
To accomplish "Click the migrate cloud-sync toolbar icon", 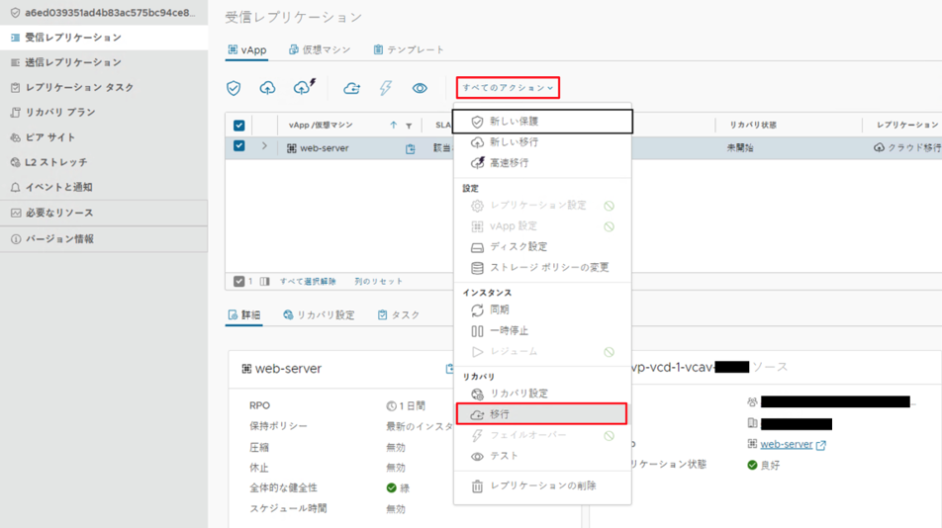I will [x=351, y=88].
